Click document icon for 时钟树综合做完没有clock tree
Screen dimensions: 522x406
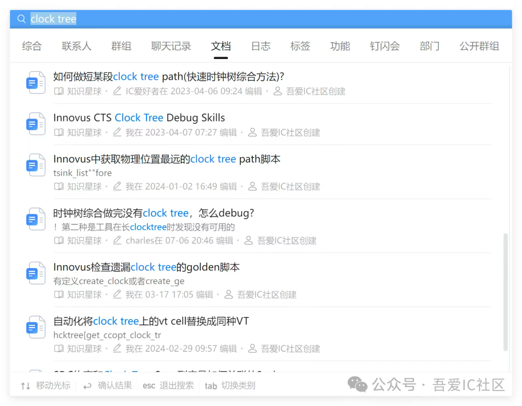(36, 219)
